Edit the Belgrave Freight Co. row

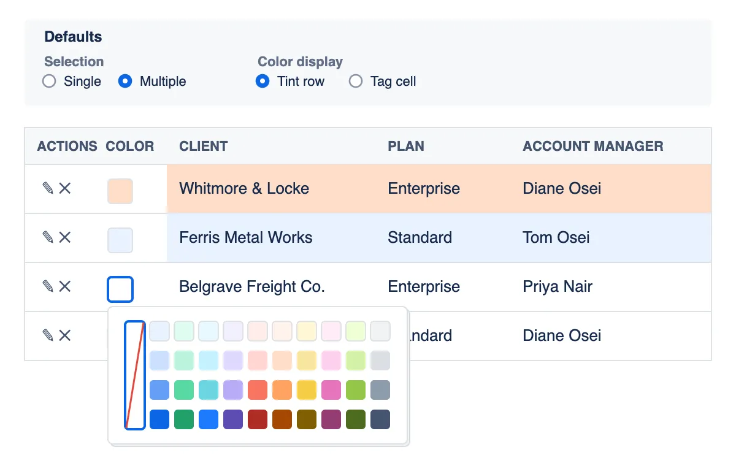pos(48,286)
